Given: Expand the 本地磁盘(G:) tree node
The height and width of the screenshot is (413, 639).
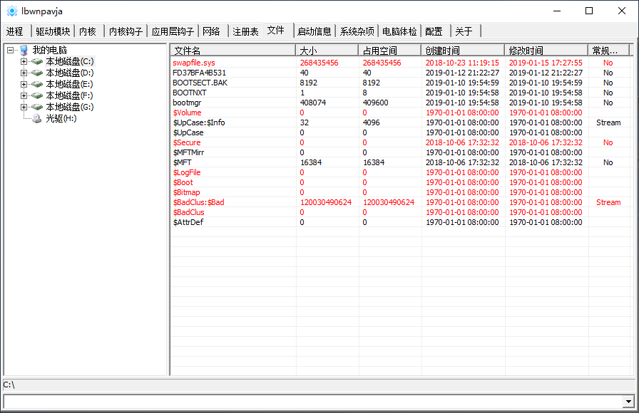Looking at the screenshot, I should [x=24, y=107].
